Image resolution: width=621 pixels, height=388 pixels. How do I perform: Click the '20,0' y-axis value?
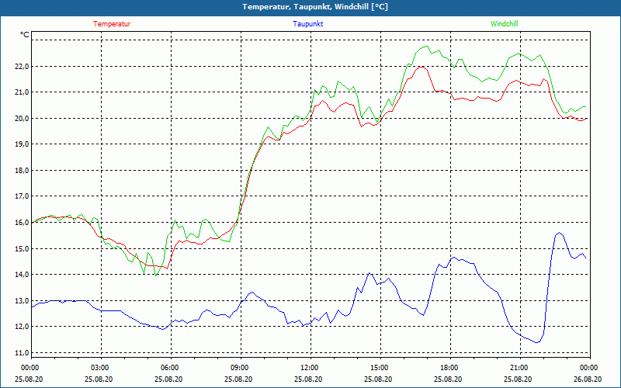coord(23,119)
